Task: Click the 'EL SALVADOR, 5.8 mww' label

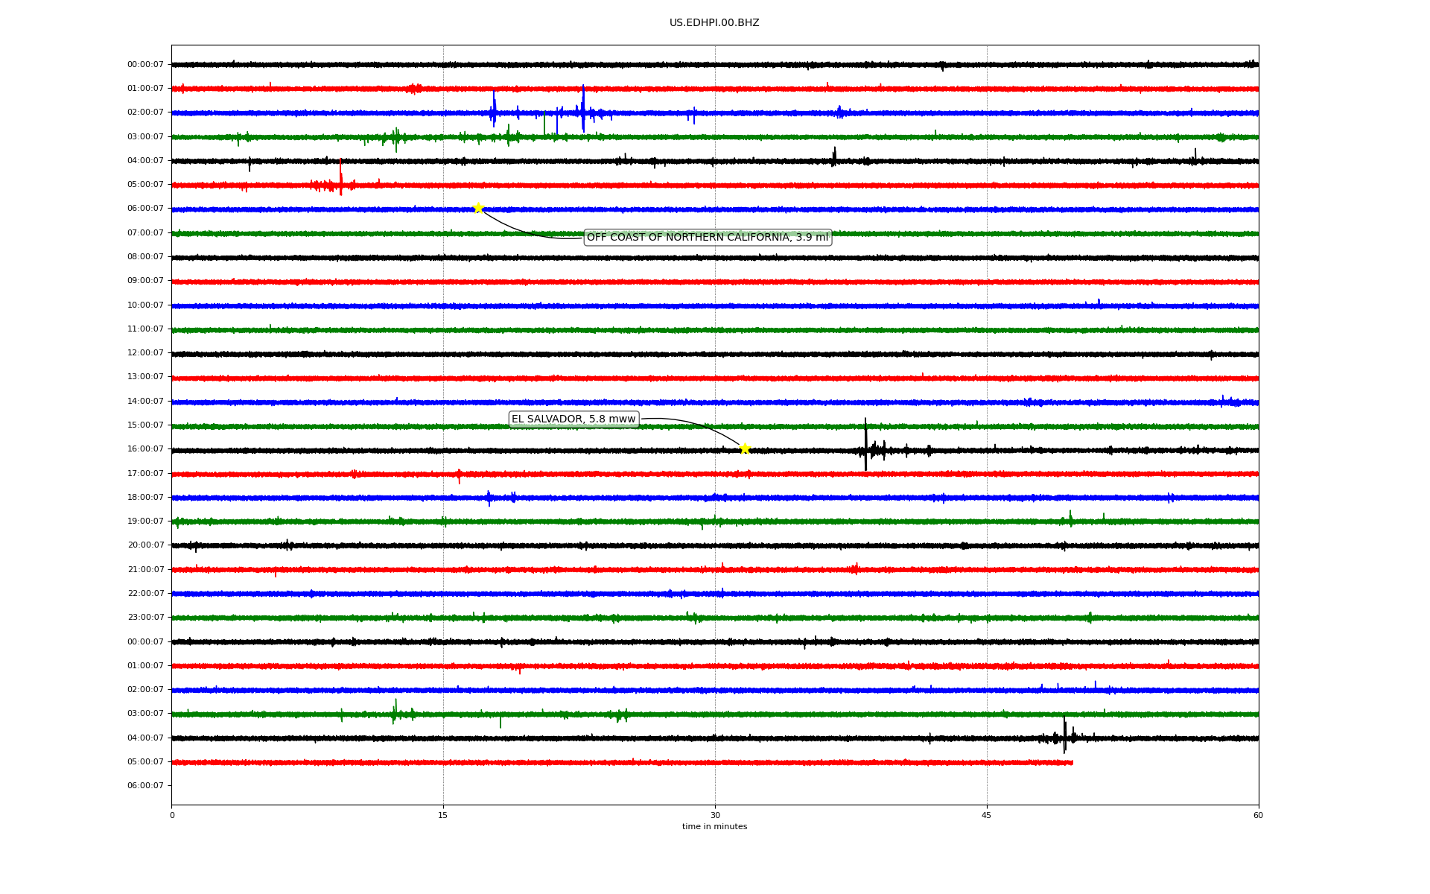Action: pos(573,419)
